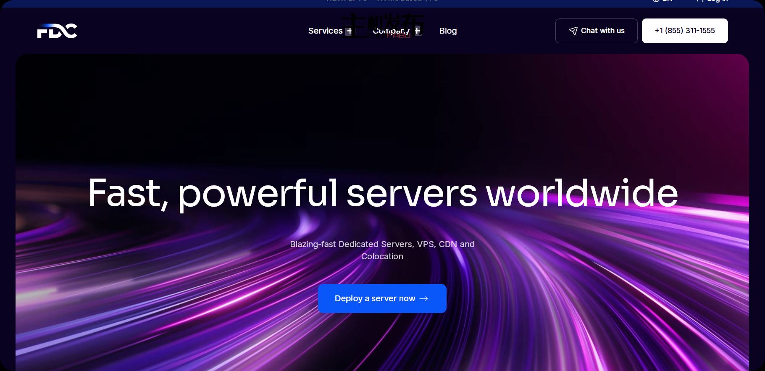Open the Company menu

[391, 31]
